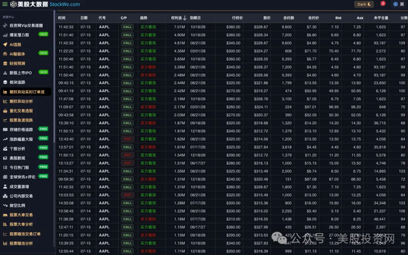Sort by the 未平仓量 column header

click(381, 18)
